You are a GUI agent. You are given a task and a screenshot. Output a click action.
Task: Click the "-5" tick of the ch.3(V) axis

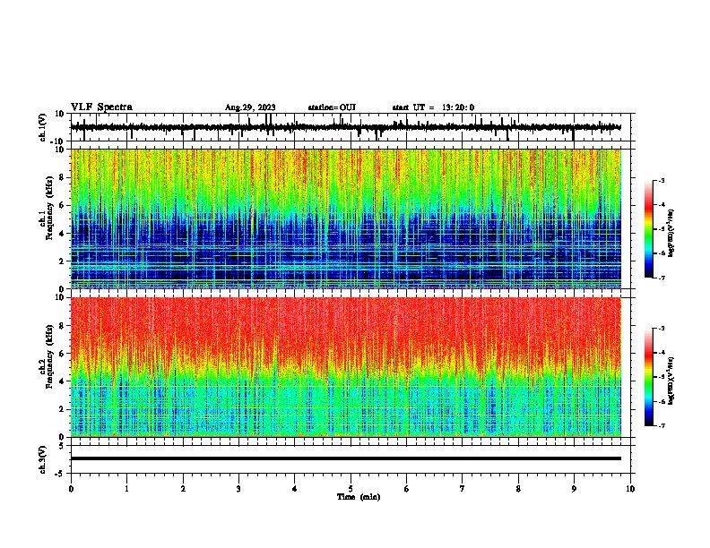(x=60, y=474)
